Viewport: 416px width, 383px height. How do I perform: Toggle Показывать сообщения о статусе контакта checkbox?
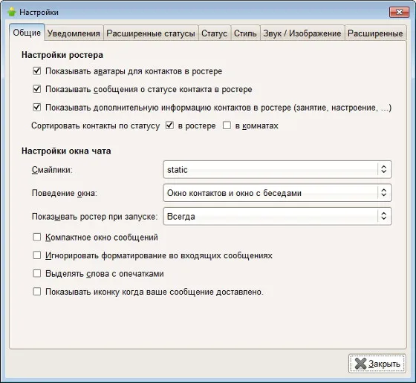point(37,89)
